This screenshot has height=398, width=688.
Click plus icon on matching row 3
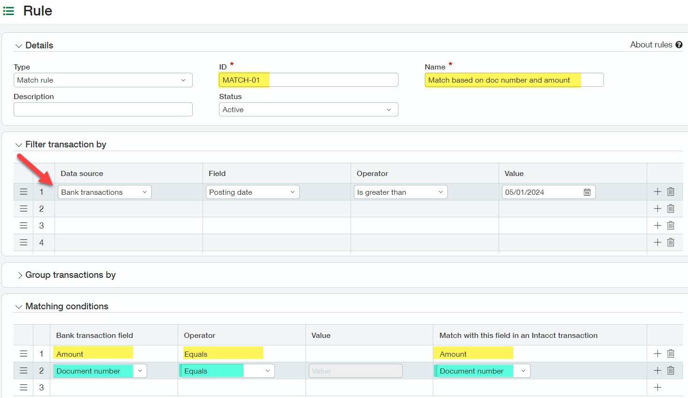click(x=657, y=387)
